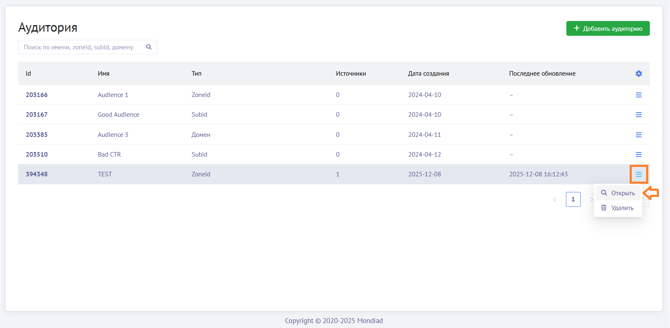Open audience ID 394348 link
Screen dimensions: 670x328
37,174
